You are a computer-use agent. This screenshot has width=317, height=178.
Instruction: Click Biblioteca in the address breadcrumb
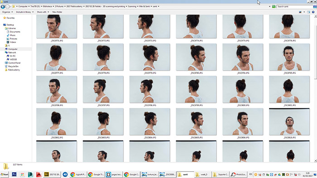(x=48, y=6)
